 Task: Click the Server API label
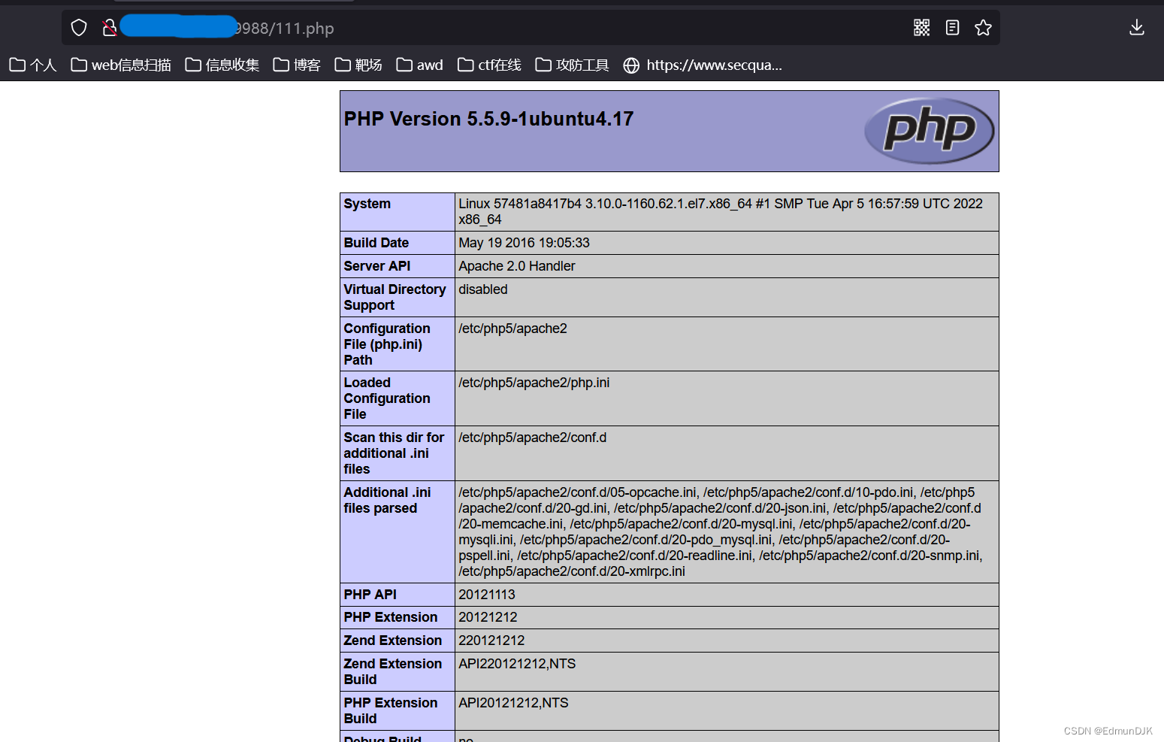coord(377,266)
